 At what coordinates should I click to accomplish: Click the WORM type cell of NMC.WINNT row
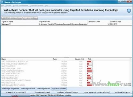tap(64, 76)
